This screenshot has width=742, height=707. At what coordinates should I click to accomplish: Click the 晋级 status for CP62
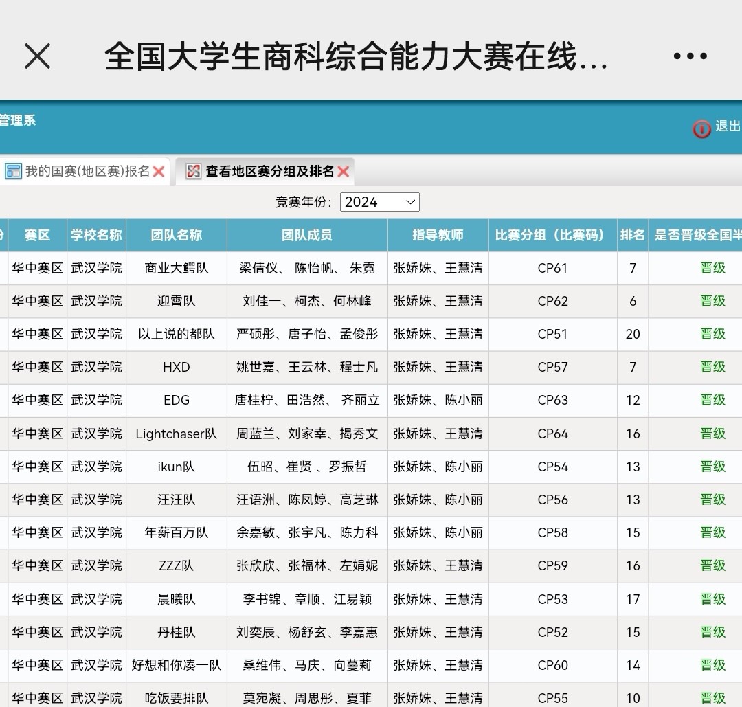(712, 301)
